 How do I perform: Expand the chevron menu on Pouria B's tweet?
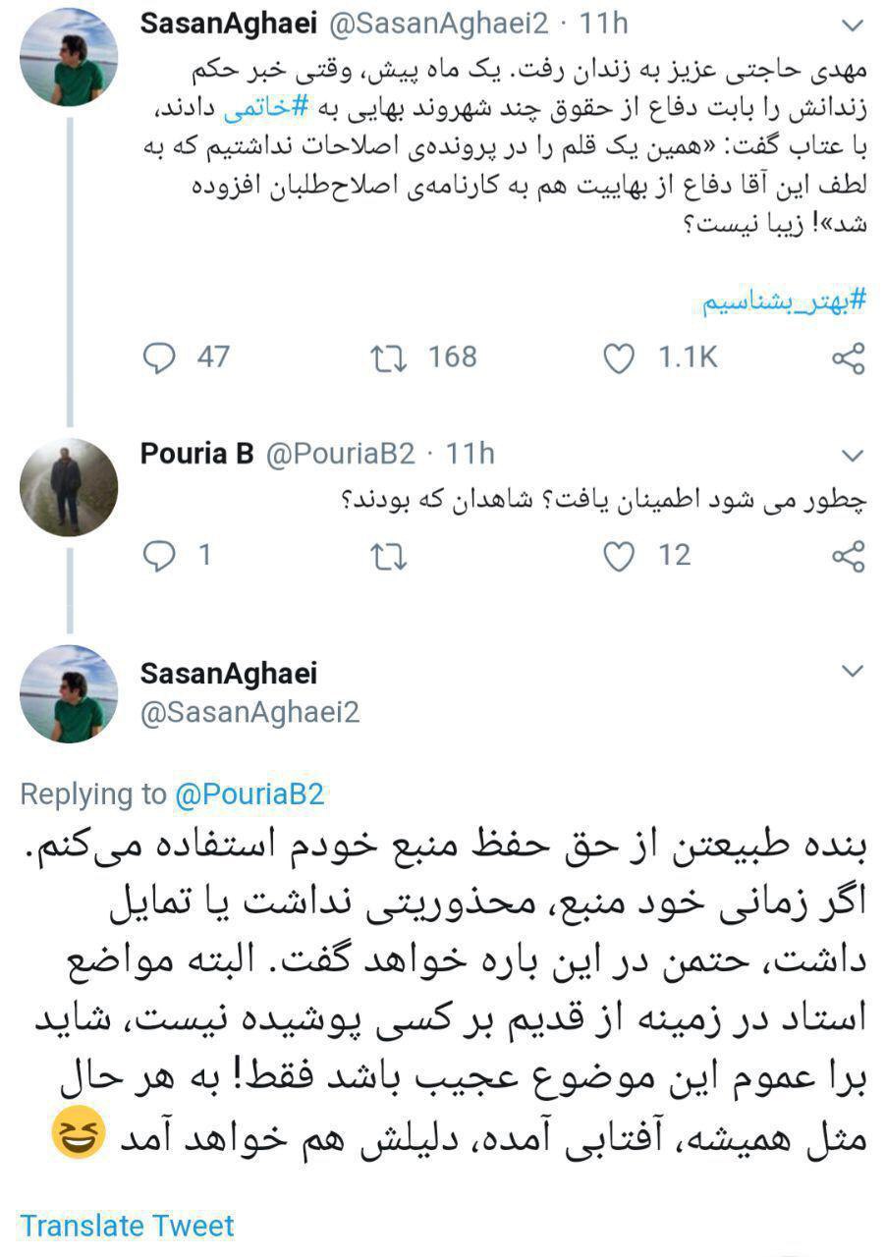pyautogui.click(x=853, y=455)
